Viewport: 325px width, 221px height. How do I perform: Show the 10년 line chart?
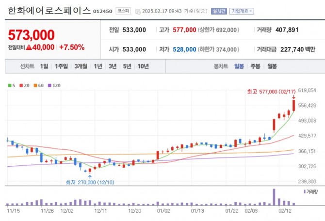tap(143, 66)
